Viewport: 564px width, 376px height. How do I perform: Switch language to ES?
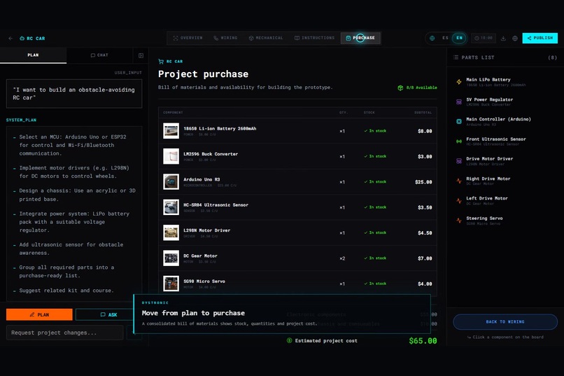coord(445,38)
